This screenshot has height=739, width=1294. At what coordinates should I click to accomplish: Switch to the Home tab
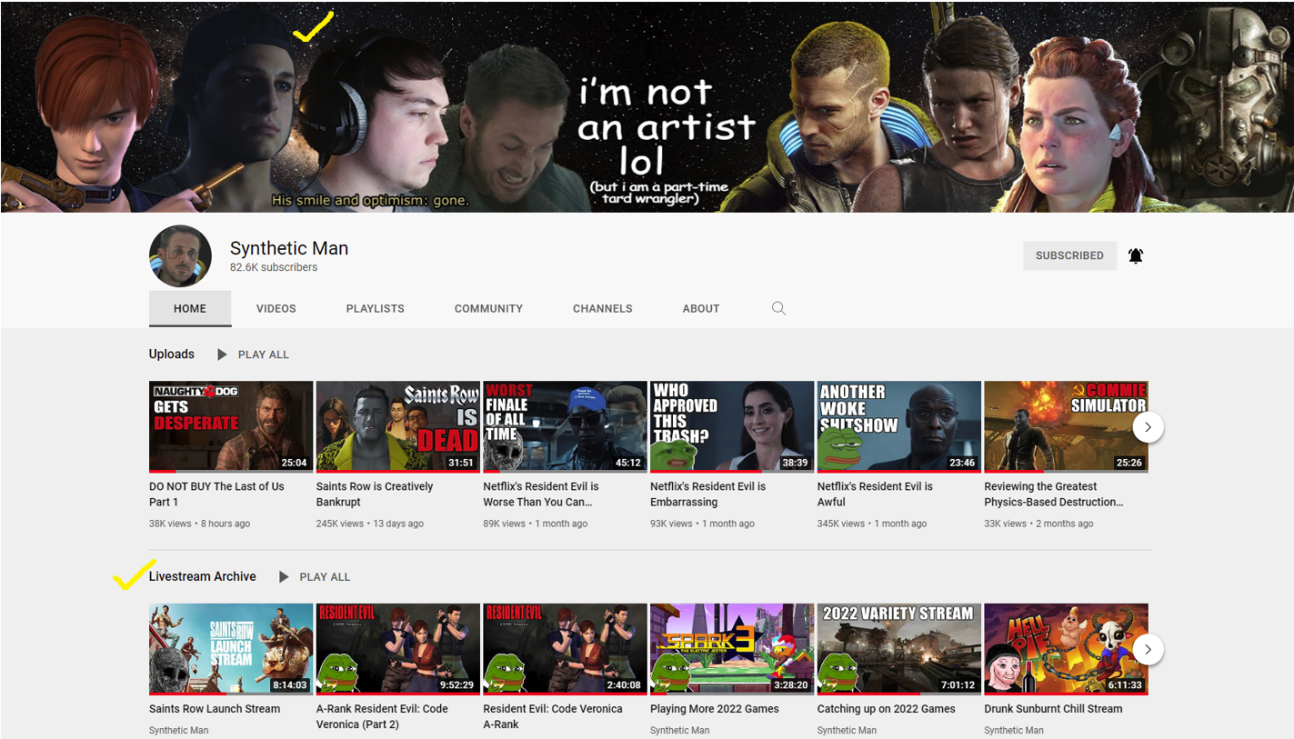click(190, 308)
